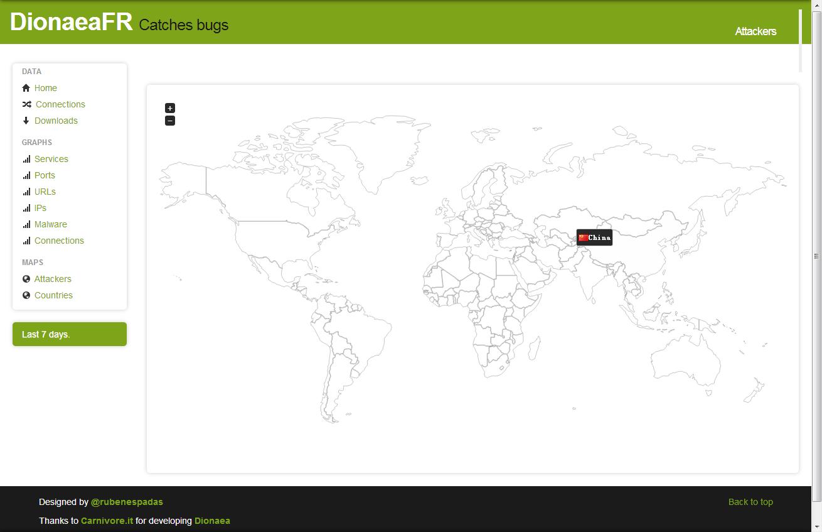Viewport: 822px width, 532px height.
Task: Open the URLs graph page
Action: (x=45, y=192)
